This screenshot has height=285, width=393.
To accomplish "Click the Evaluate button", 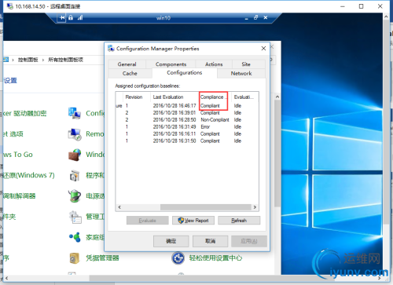I will pos(147,221).
